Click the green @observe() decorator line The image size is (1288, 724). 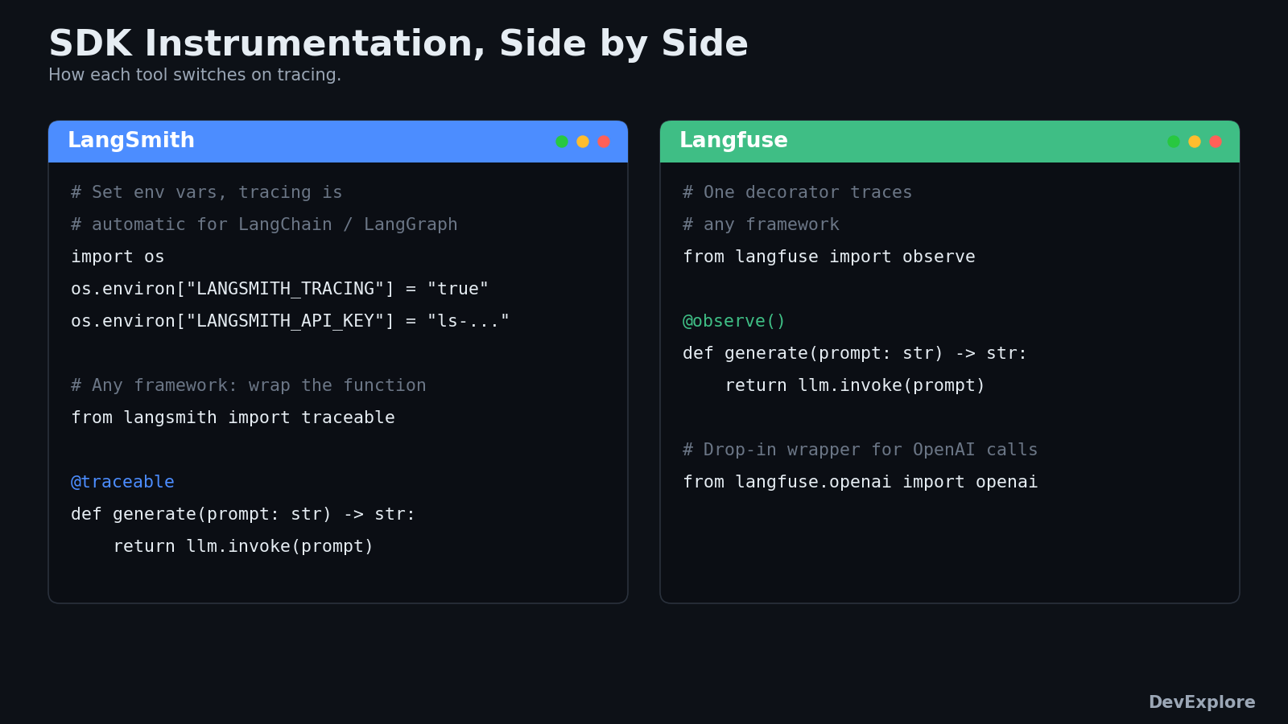(734, 321)
